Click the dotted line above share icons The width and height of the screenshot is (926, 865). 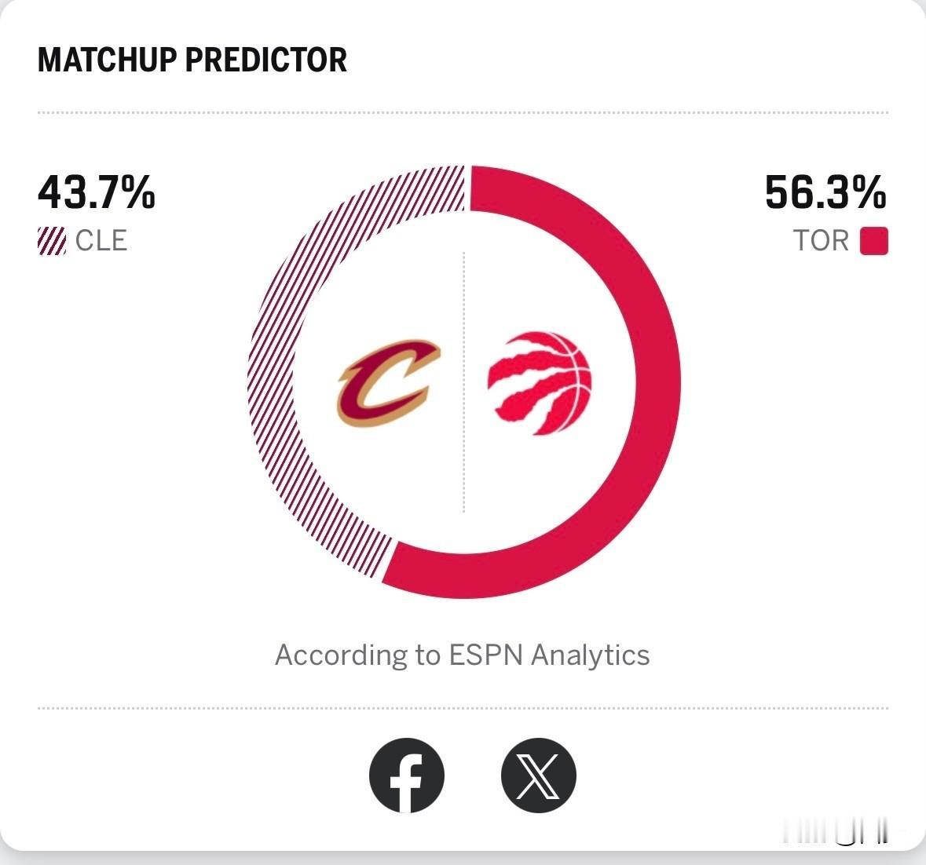point(463,708)
